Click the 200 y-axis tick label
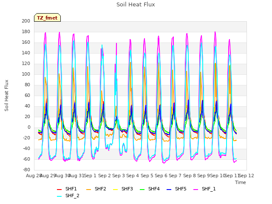This screenshot has width=272, height=204. click(x=26, y=21)
